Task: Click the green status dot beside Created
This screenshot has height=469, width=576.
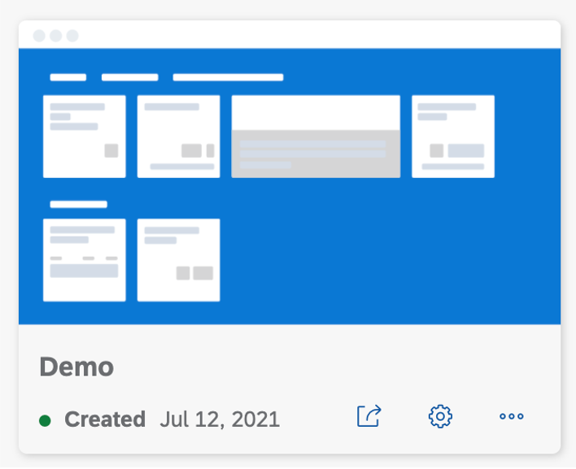Action: [45, 420]
